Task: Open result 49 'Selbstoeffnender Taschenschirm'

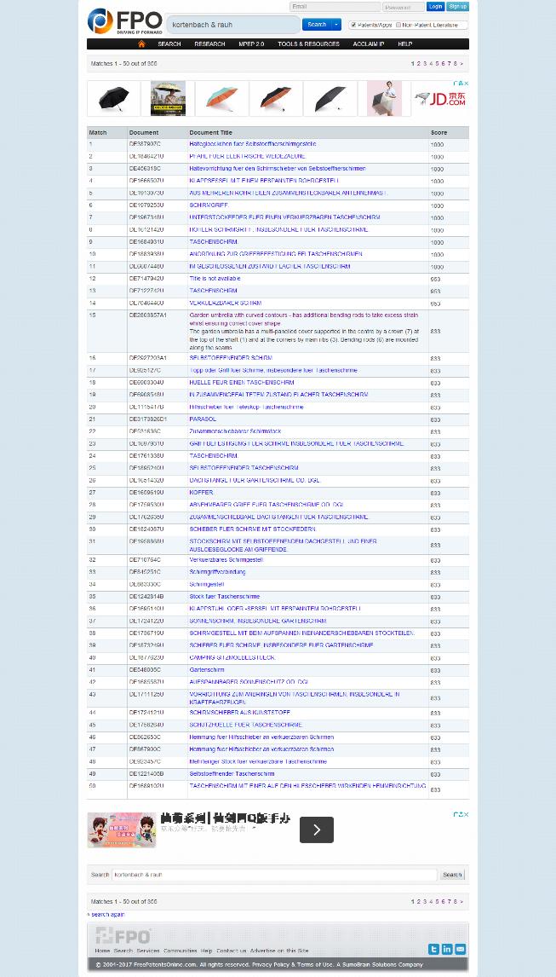Action: (232, 774)
